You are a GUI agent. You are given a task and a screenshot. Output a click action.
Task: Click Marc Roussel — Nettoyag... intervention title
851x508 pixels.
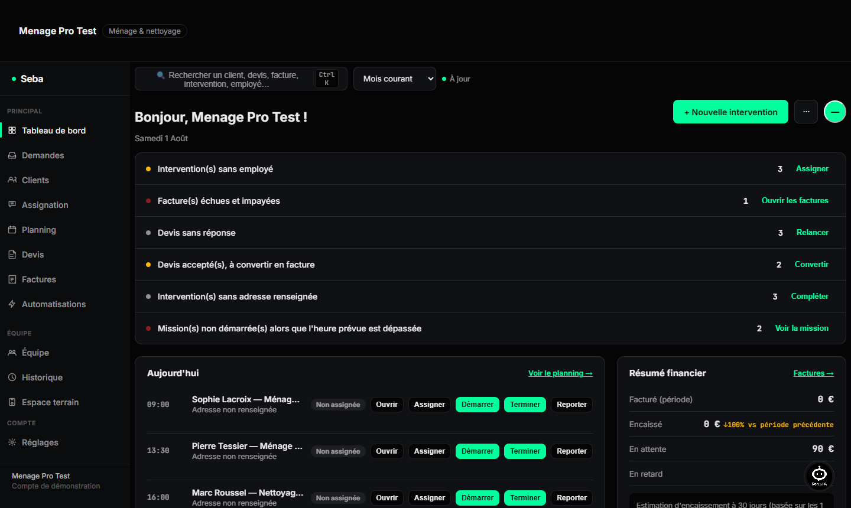pyautogui.click(x=248, y=493)
